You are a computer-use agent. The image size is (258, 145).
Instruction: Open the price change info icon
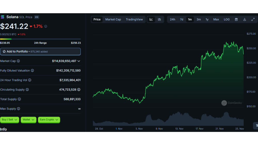click(46, 26)
